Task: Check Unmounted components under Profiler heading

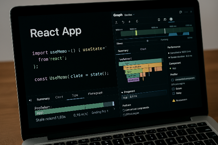Action: (x=172, y=80)
